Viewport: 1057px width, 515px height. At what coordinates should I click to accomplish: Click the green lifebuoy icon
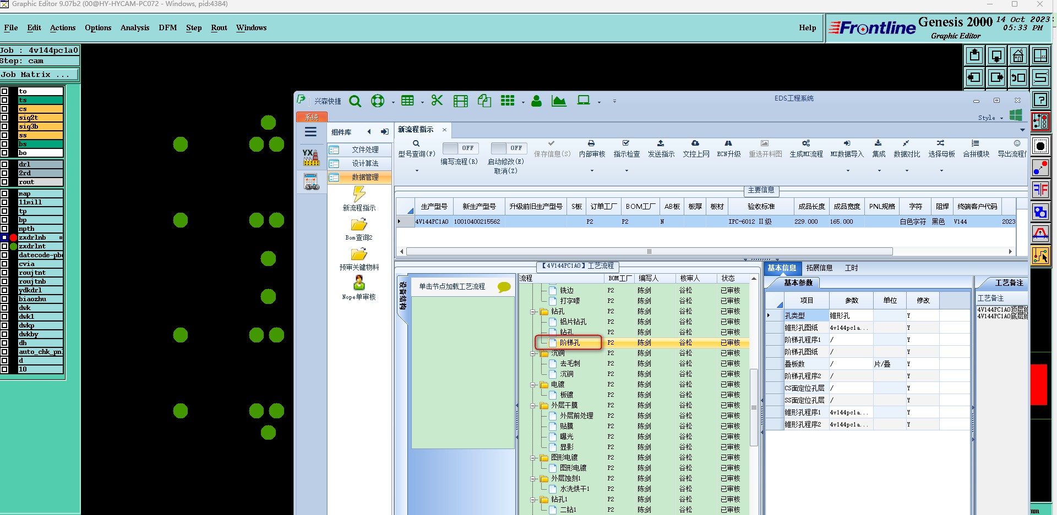point(378,101)
